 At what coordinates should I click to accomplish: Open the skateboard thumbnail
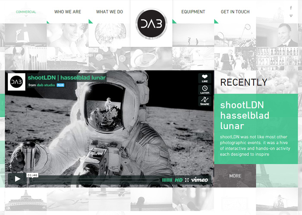click(110, 199)
